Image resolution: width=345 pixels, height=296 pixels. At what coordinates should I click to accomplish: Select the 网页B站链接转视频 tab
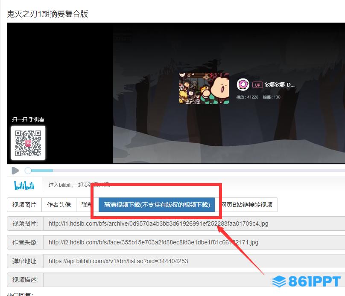(247, 205)
